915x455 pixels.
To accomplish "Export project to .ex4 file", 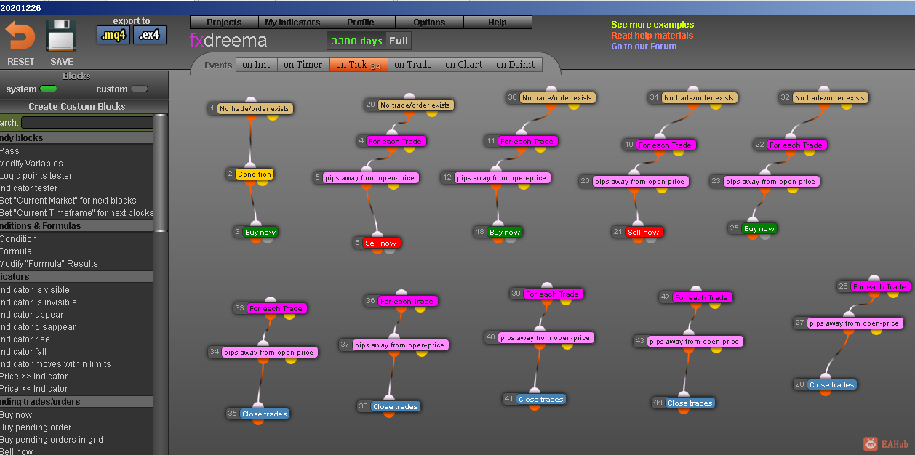I will (x=150, y=35).
